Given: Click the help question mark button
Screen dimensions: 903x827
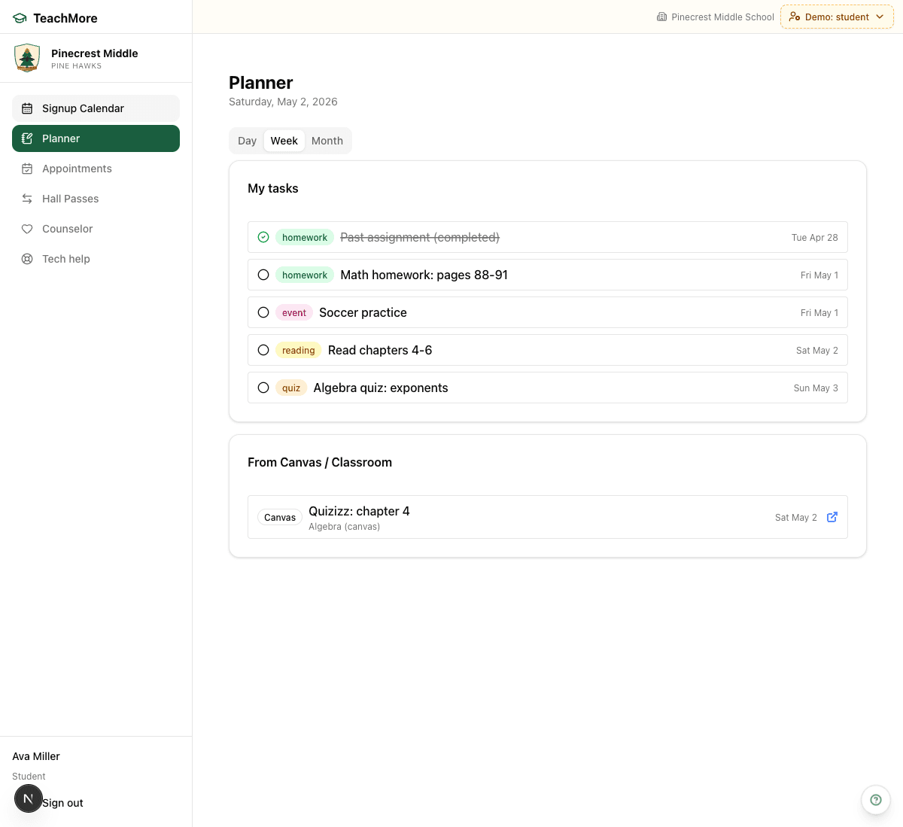Looking at the screenshot, I should [x=876, y=800].
